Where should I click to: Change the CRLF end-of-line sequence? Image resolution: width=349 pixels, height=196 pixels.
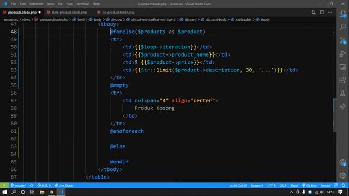click(x=283, y=186)
